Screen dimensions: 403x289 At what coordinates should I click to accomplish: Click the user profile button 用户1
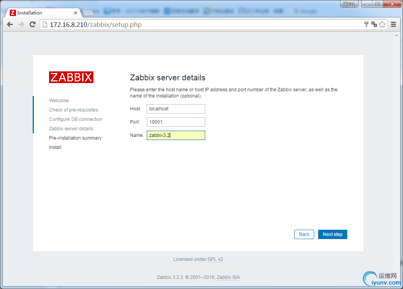349,4
